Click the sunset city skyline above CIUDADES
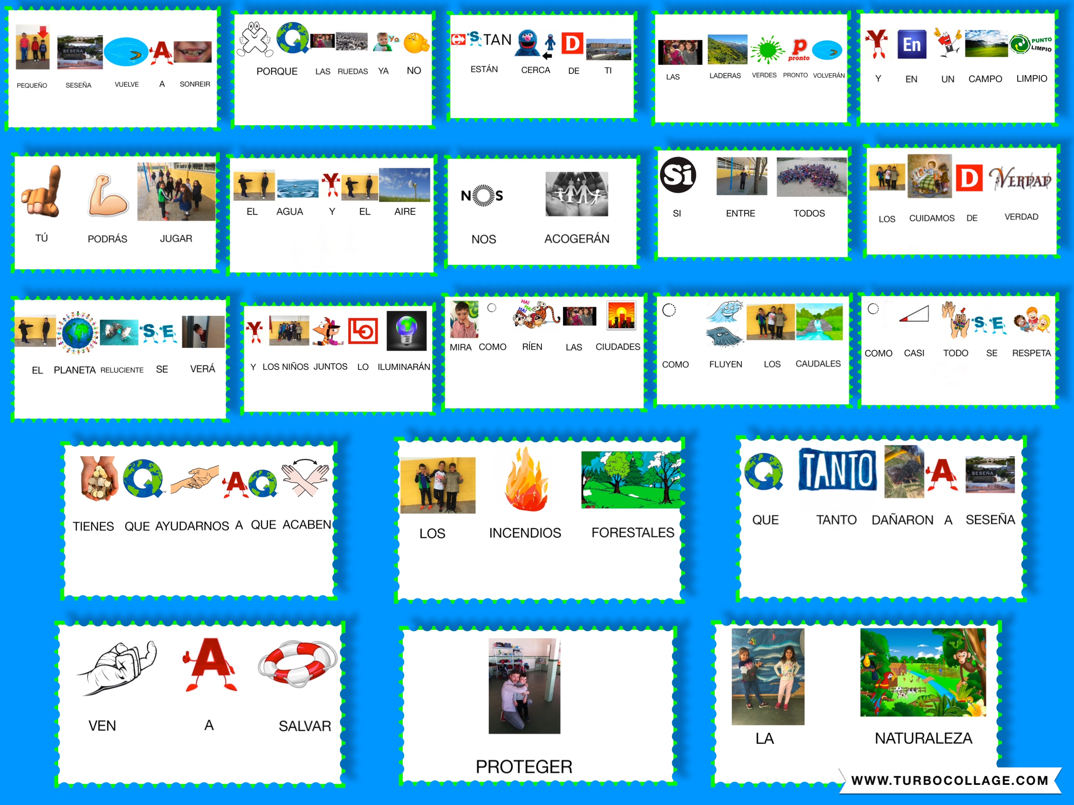Viewport: 1074px width, 805px height. coord(621,316)
